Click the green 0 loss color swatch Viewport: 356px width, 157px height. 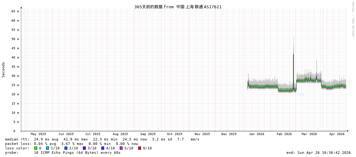36,148
